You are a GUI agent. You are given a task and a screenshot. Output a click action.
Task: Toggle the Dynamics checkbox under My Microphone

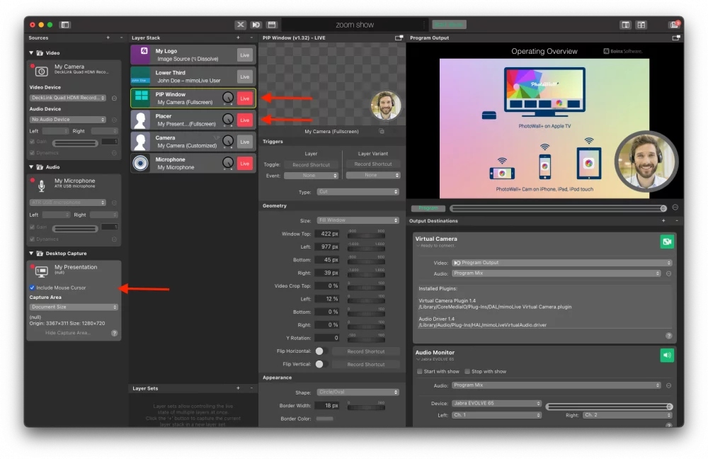[x=32, y=239]
